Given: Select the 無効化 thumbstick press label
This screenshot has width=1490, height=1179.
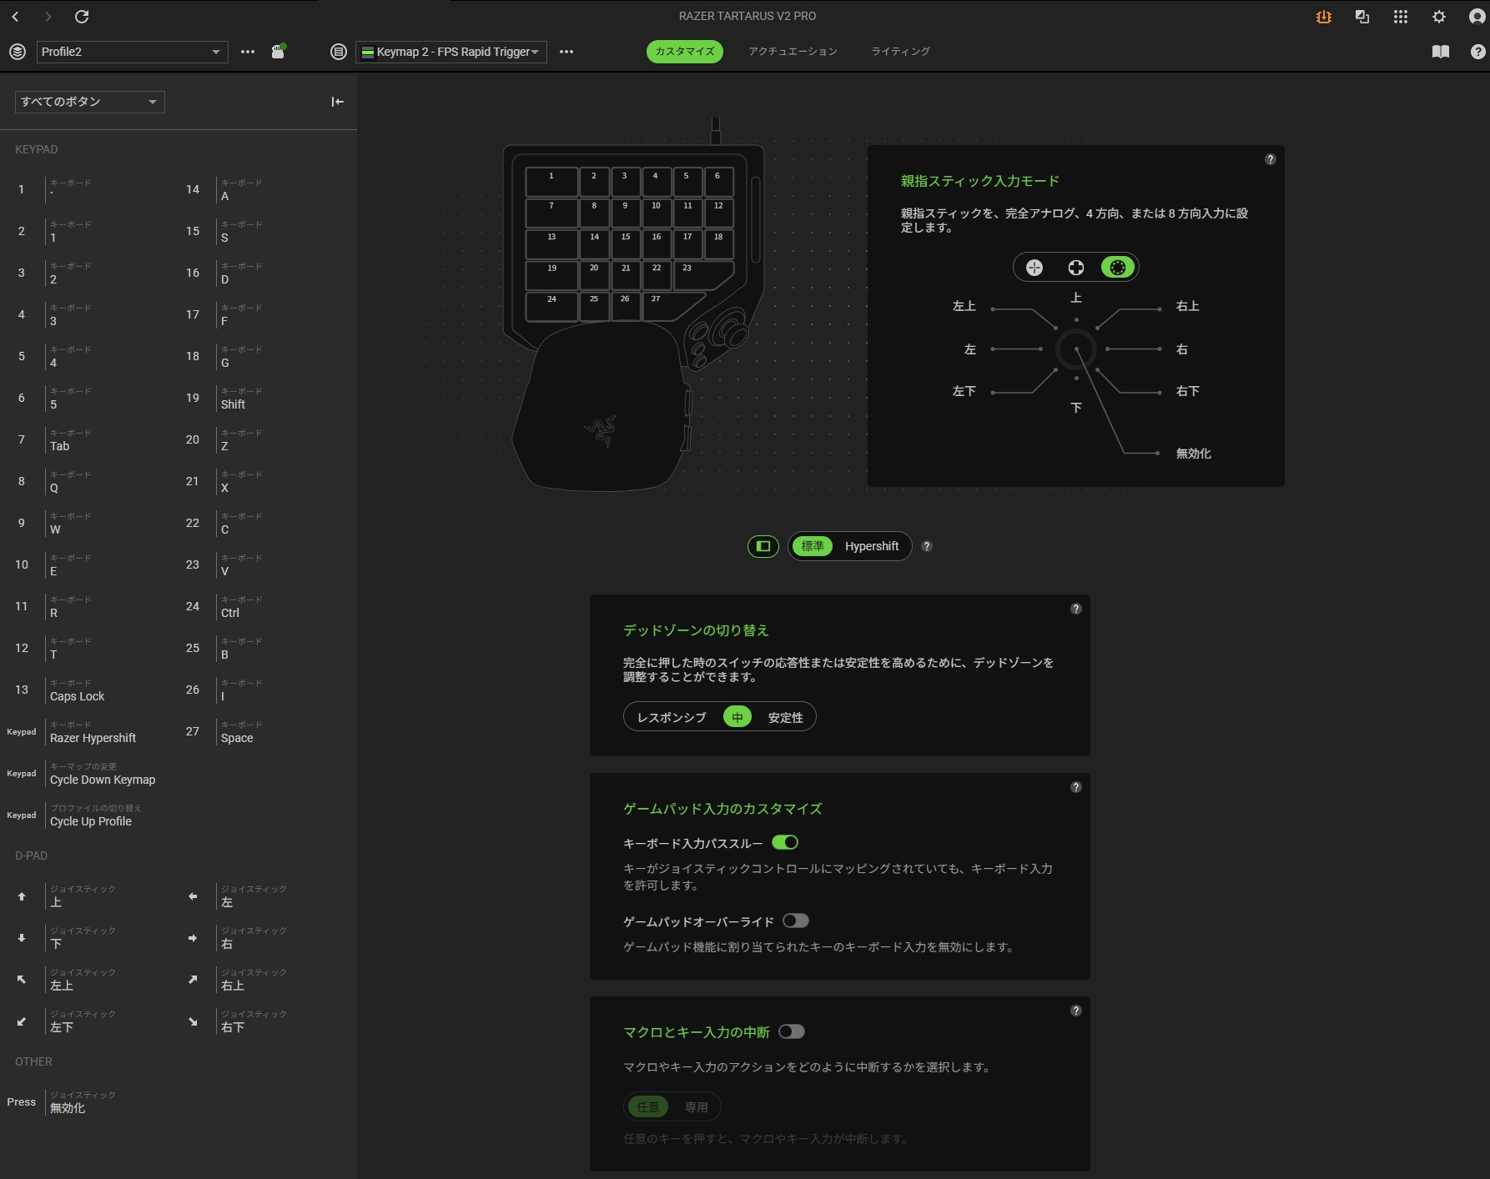Looking at the screenshot, I should (1194, 454).
